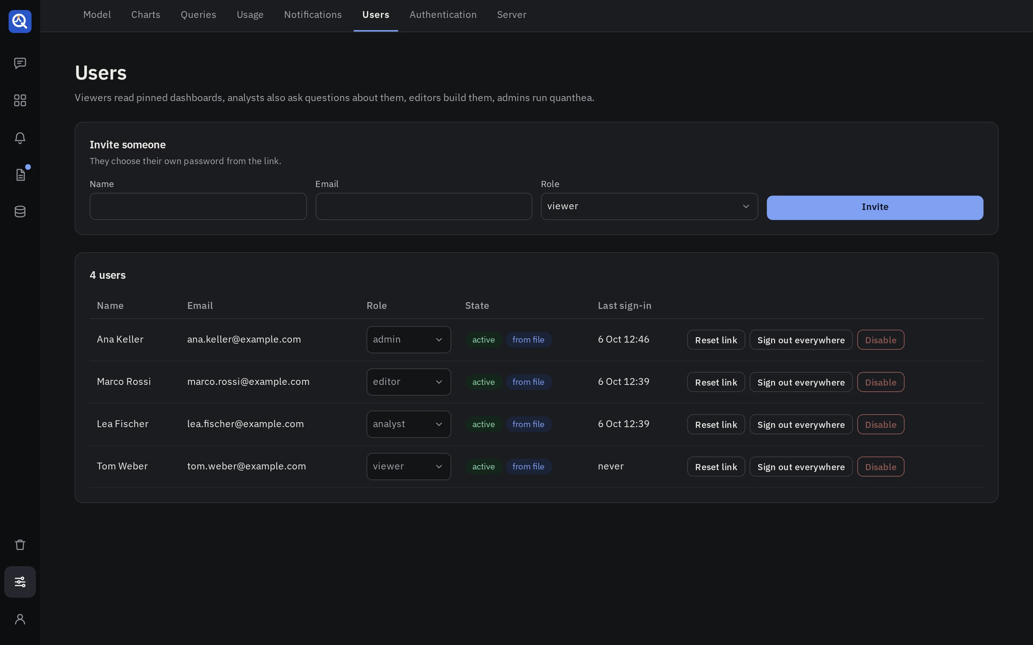Click Reset link for Tom Weber

pos(716,467)
